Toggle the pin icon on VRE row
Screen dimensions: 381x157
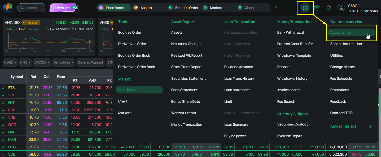click(x=3, y=95)
